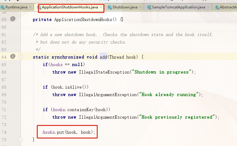
Task: Switch to SampleTomcatApplication.java tab
Action: click(x=179, y=7)
